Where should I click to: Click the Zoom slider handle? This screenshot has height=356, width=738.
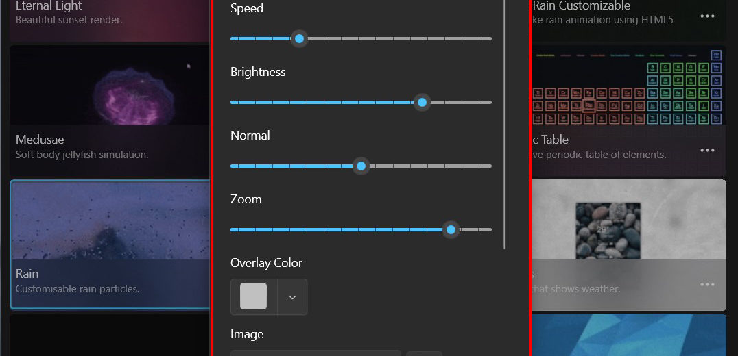point(451,230)
